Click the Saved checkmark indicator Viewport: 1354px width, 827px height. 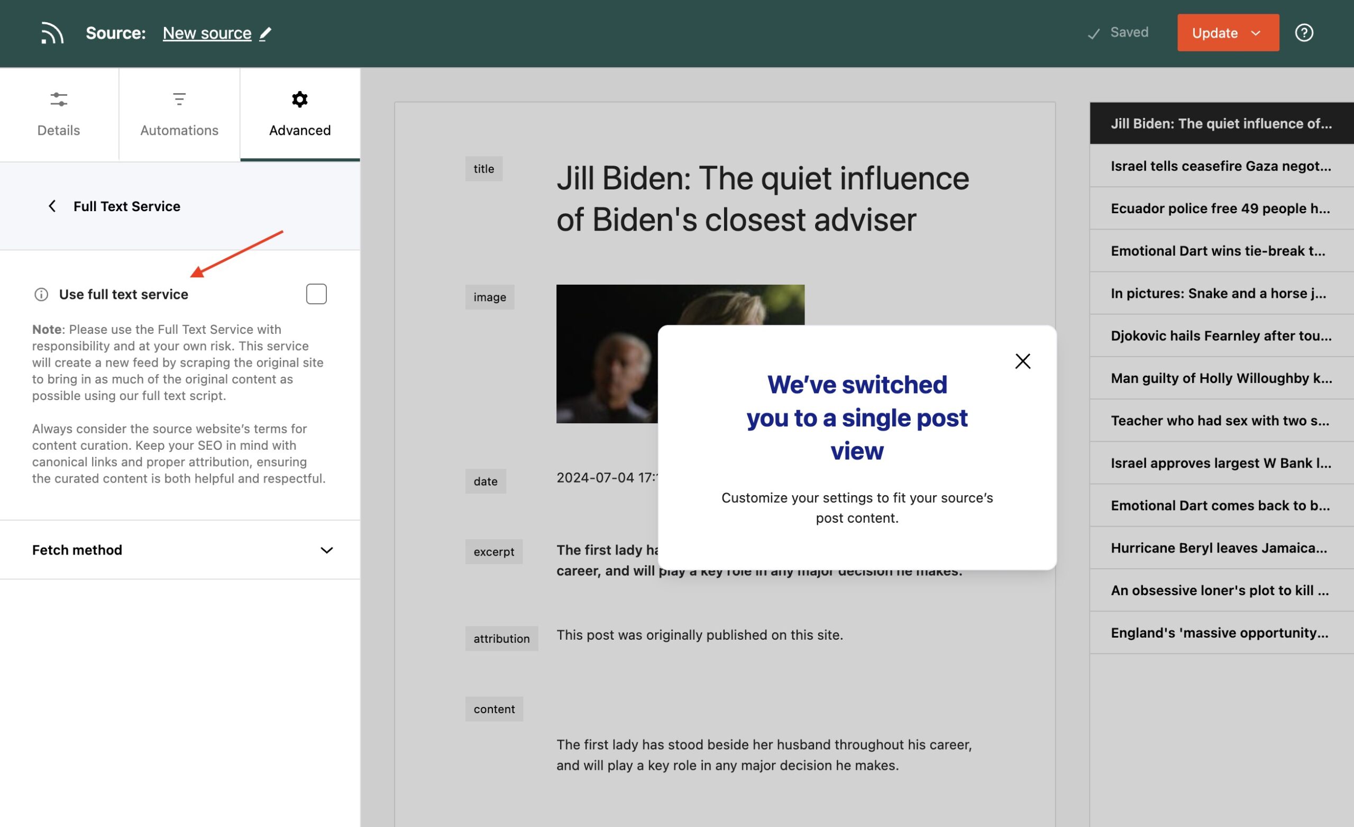(x=1094, y=32)
